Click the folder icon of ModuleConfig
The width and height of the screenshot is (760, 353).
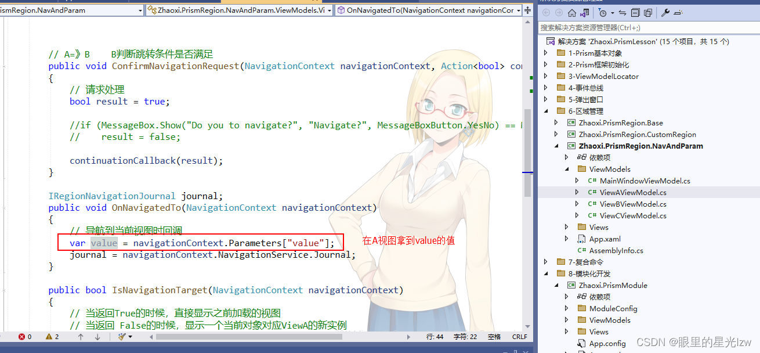582,308
